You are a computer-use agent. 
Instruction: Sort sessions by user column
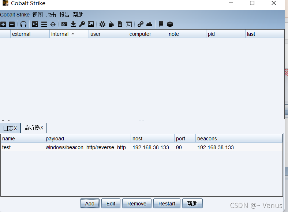click(108, 34)
